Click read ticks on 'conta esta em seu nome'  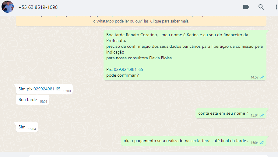(262, 115)
